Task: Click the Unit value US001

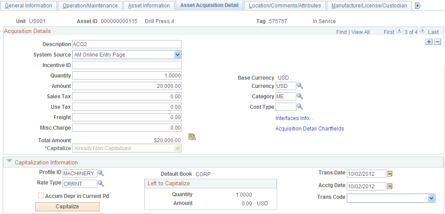Action: tap(37, 21)
